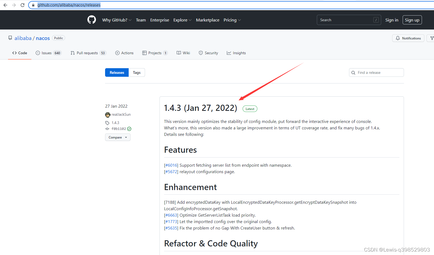Switch to the Tags tab
Screen dimensions: 434x255
(x=137, y=72)
